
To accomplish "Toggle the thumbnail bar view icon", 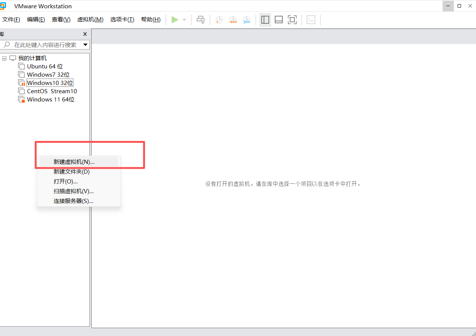I will pos(279,20).
